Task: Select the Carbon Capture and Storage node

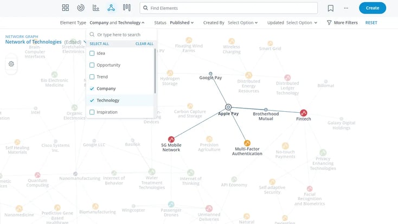Action: point(190,106)
